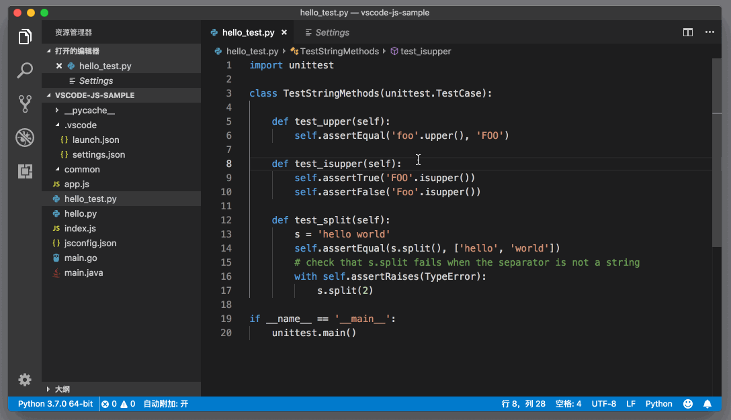
Task: Open the feedback smiley in status bar
Action: click(x=687, y=403)
